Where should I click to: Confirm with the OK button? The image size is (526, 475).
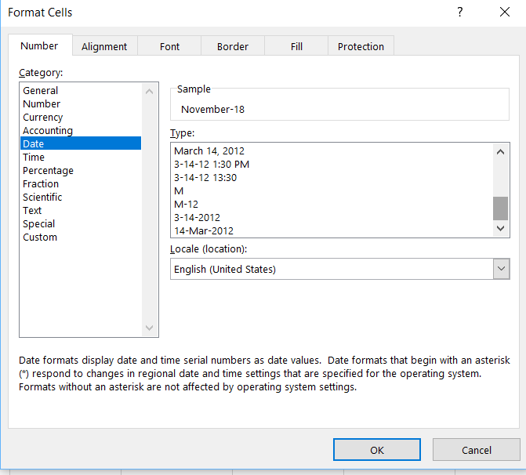click(x=376, y=450)
